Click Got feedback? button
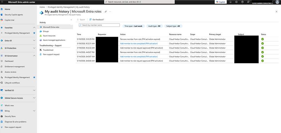 tap(96, 20)
